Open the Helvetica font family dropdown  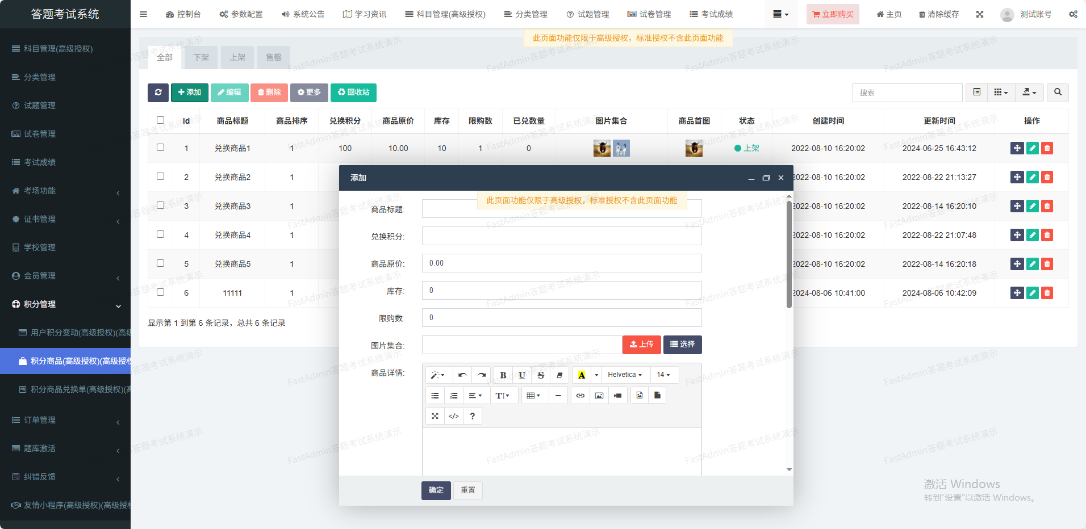coord(624,375)
